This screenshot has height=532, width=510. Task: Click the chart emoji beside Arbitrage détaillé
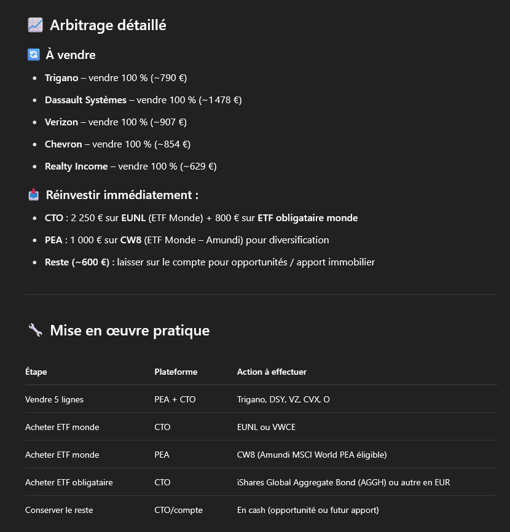point(35,25)
